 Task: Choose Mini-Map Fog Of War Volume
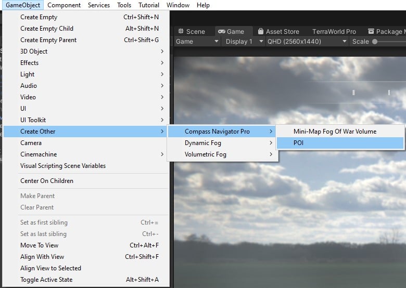[x=335, y=132]
